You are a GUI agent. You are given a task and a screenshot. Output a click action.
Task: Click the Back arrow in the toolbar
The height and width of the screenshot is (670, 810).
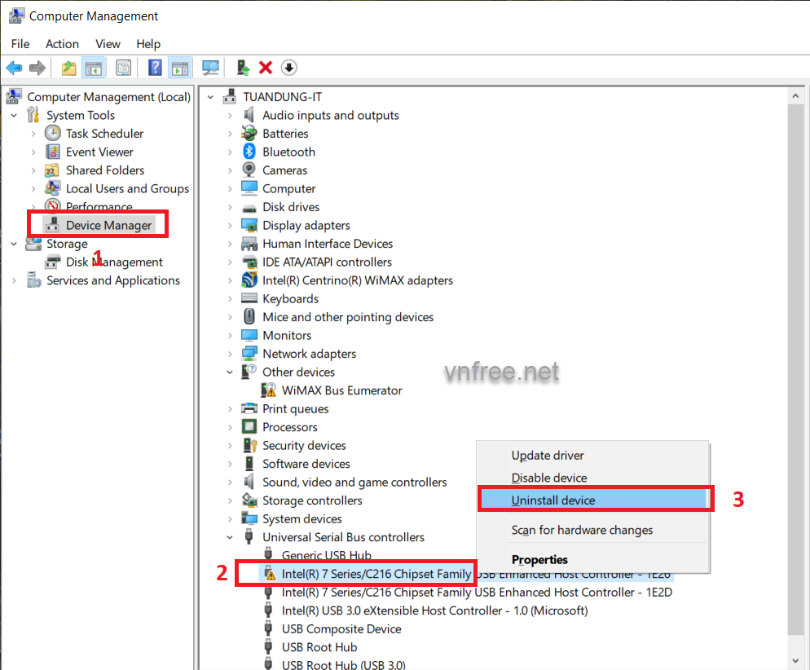tap(14, 68)
